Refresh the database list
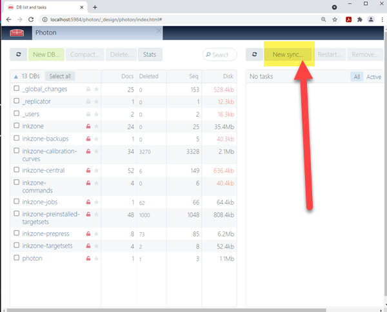Screen dimensions: 387x312 (19, 54)
